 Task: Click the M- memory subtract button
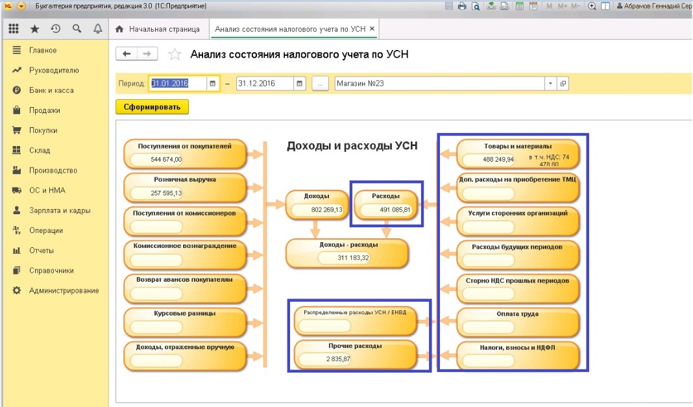(576, 6)
